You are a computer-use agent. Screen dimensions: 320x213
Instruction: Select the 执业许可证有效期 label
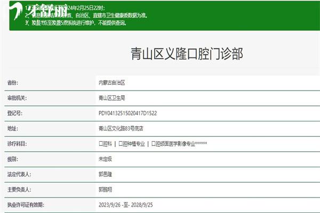(26, 205)
